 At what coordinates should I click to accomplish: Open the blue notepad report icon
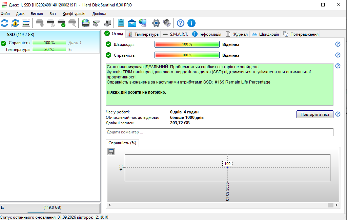tap(121, 23)
